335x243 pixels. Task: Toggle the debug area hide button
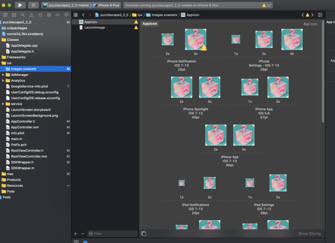click(76, 241)
